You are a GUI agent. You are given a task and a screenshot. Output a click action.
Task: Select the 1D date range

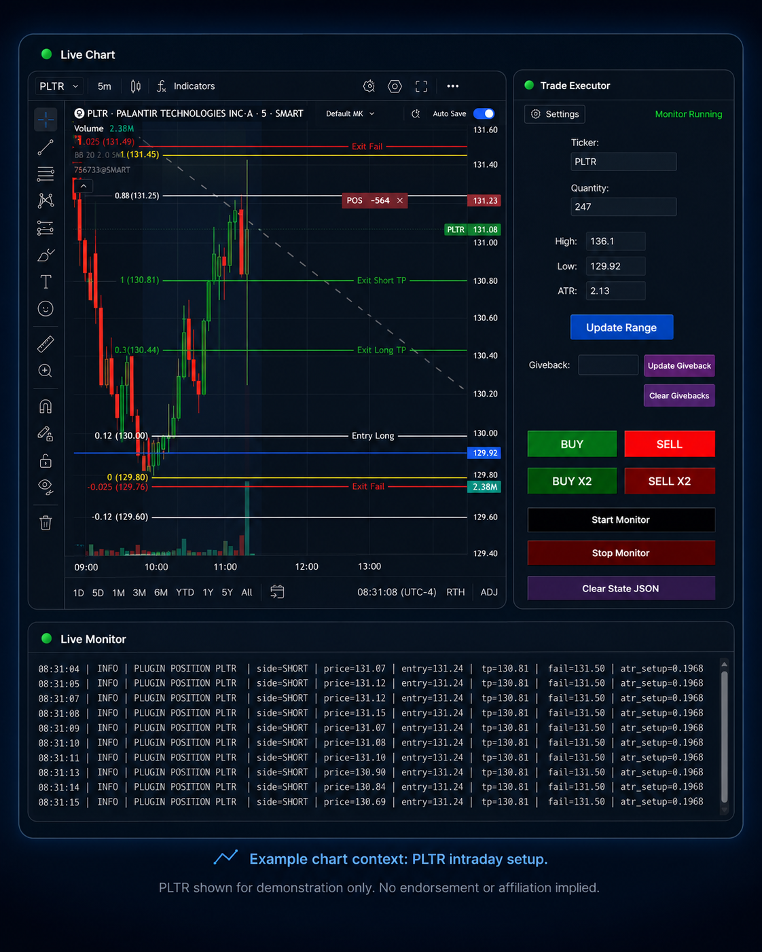[79, 593]
